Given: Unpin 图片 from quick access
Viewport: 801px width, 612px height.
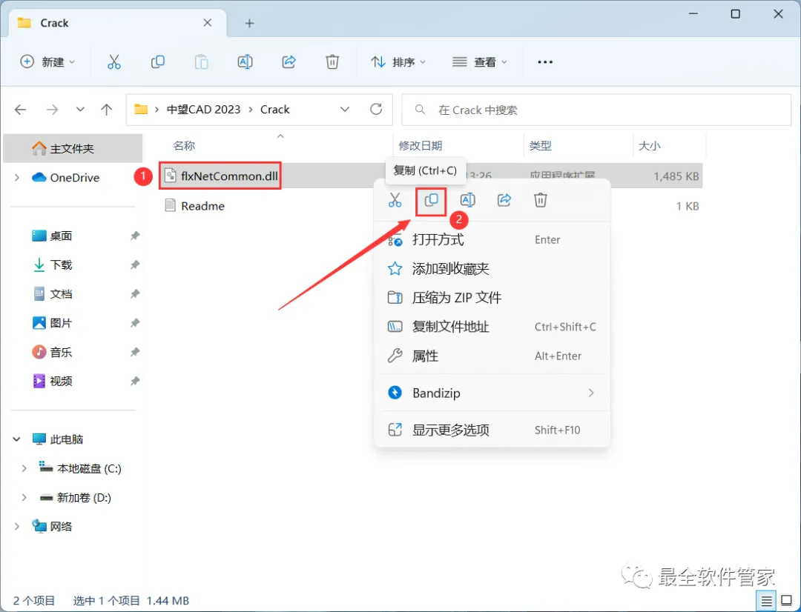Looking at the screenshot, I should 135,323.
